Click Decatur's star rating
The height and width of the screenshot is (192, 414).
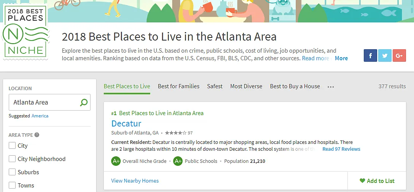[x=176, y=133]
